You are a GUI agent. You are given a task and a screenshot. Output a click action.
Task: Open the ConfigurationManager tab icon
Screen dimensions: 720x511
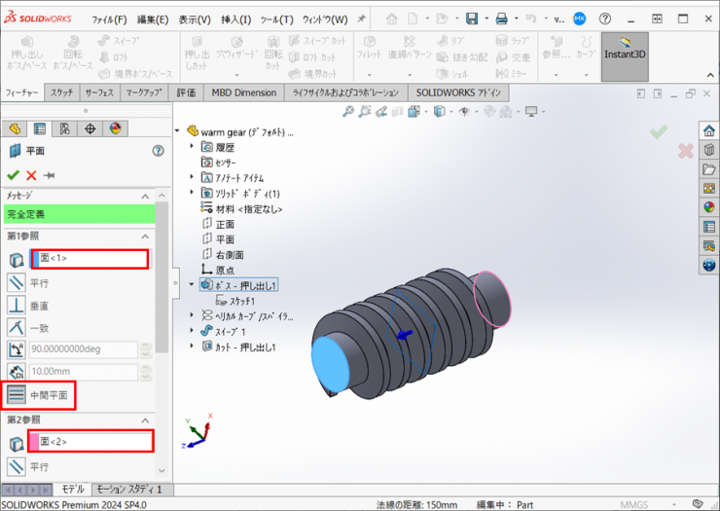[65, 128]
